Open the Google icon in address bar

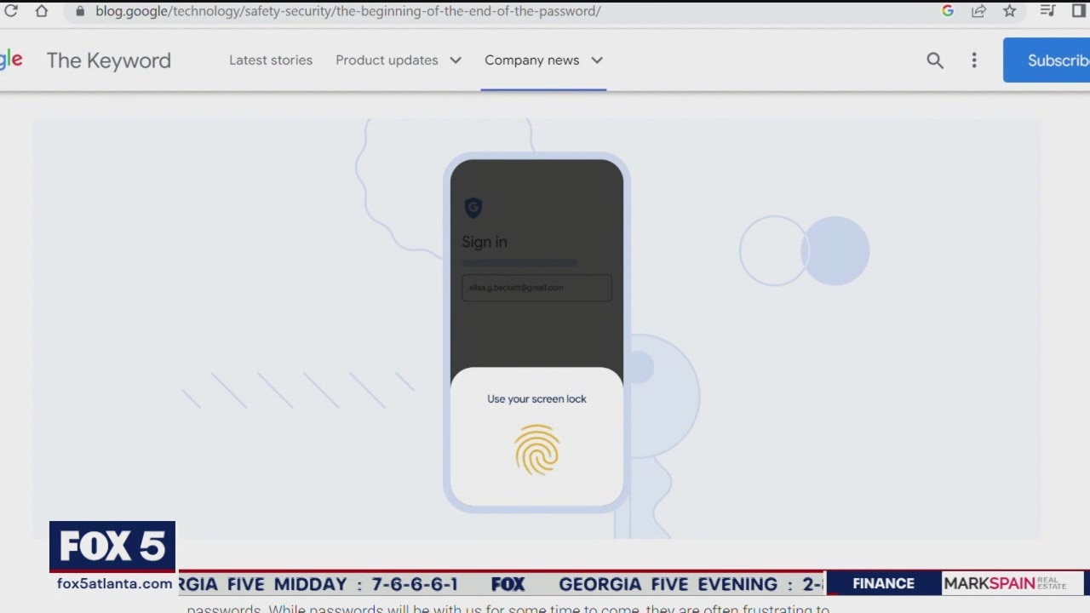point(948,11)
